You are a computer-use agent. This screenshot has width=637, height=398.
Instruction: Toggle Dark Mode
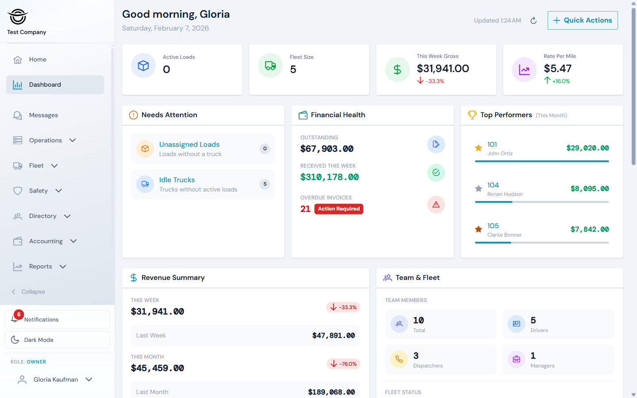point(38,340)
